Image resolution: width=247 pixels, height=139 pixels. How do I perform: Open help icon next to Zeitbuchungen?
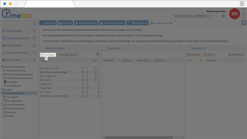[x=34, y=31]
